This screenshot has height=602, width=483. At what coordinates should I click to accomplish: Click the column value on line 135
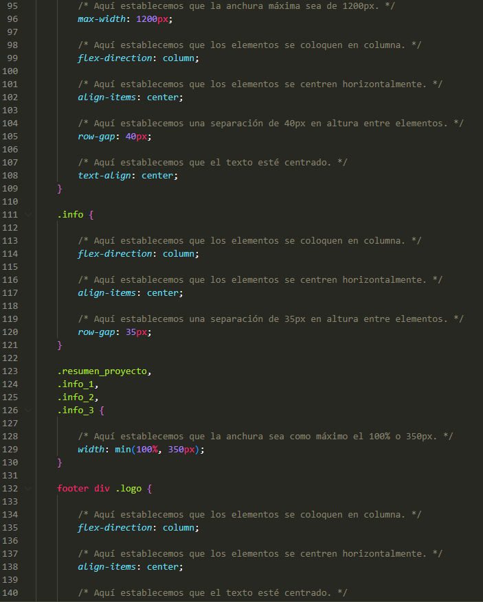(179, 528)
